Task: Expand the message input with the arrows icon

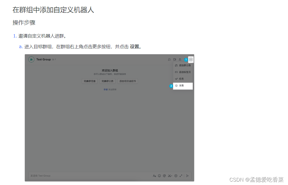Action: tap(181, 175)
